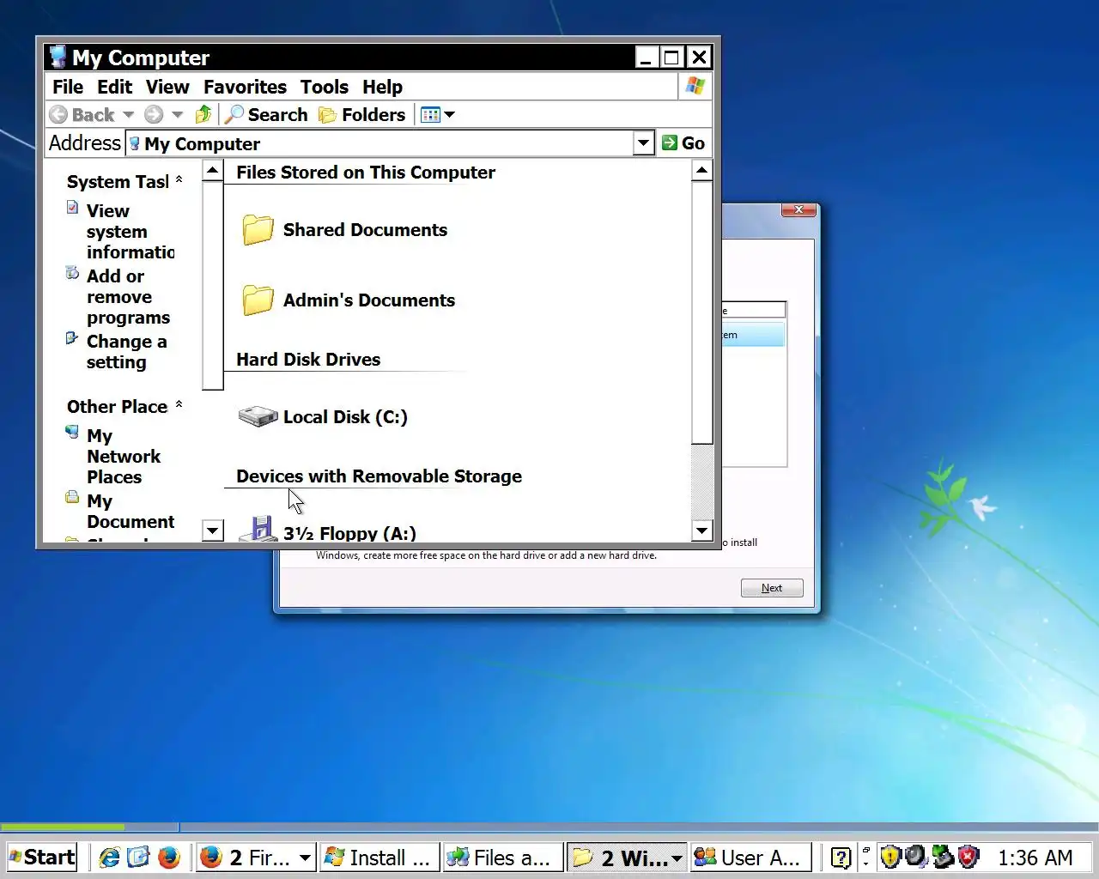Click Next in the Install Windows dialog
The width and height of the screenshot is (1099, 879).
772,588
